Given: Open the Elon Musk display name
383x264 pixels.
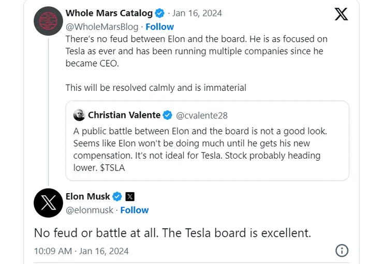Looking at the screenshot, I should pyautogui.click(x=87, y=196).
